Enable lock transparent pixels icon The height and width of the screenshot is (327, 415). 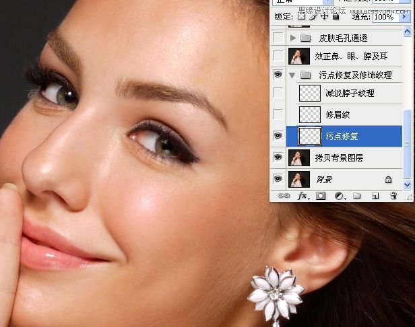(x=301, y=16)
